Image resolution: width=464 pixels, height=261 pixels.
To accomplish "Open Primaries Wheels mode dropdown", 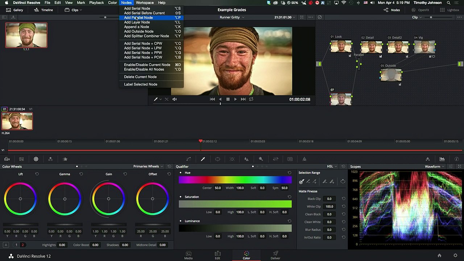I will [x=148, y=166].
